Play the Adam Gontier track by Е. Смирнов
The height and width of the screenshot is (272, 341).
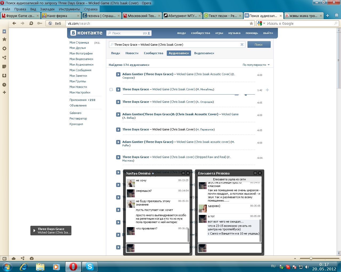[x=118, y=74]
